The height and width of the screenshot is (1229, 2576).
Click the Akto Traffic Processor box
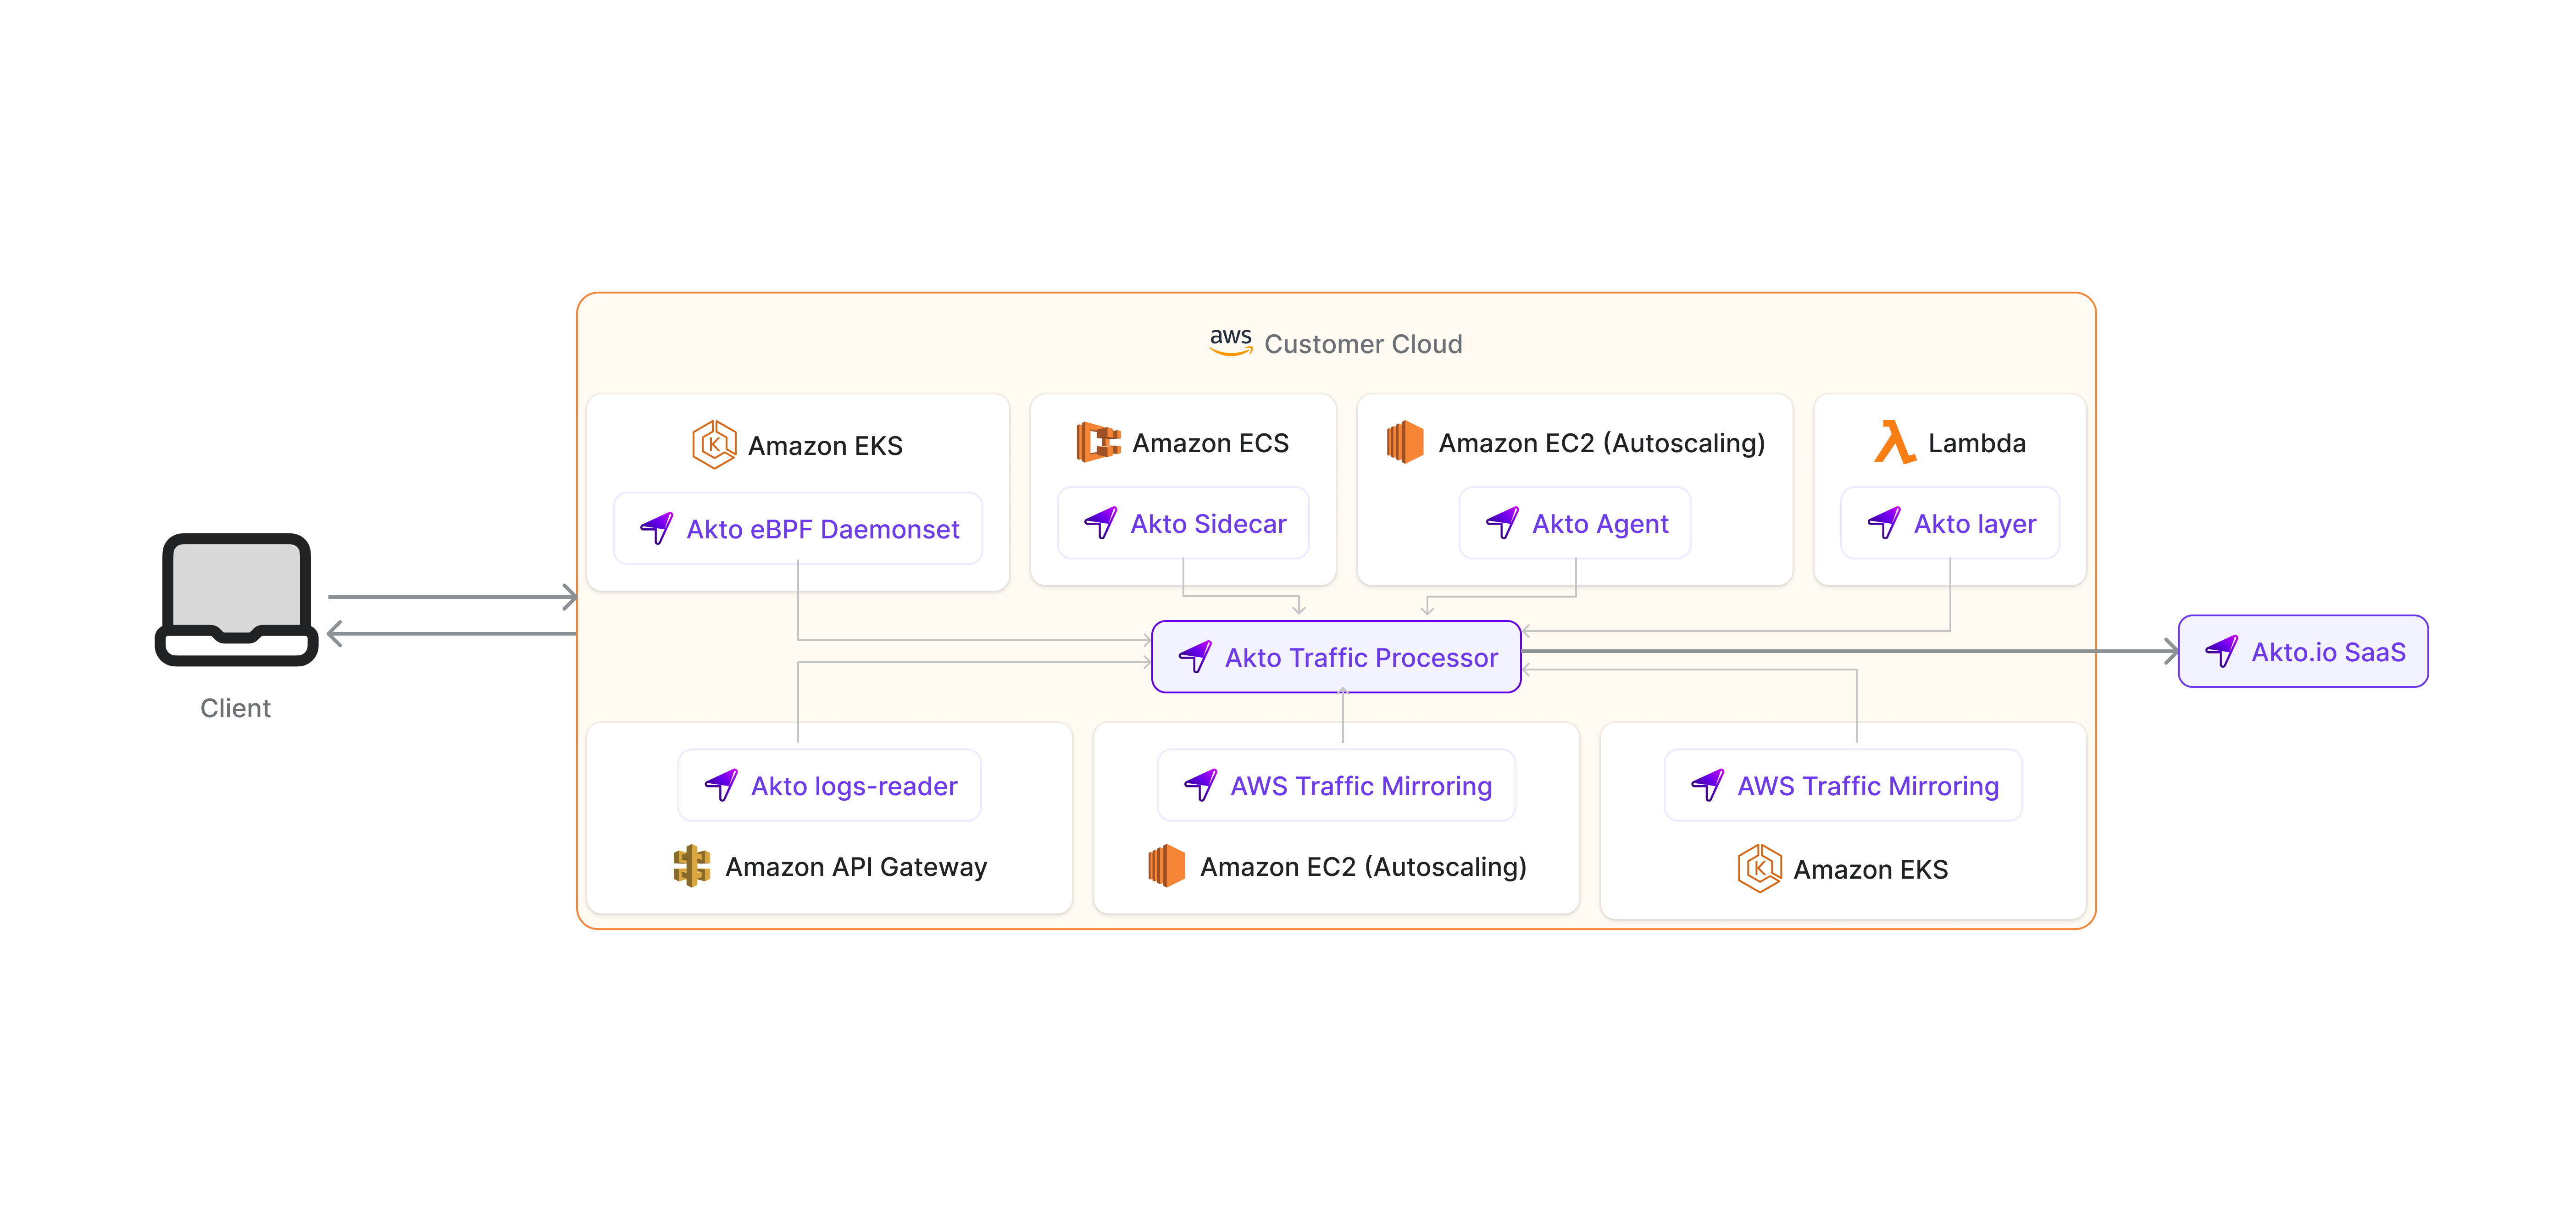pos(1336,657)
